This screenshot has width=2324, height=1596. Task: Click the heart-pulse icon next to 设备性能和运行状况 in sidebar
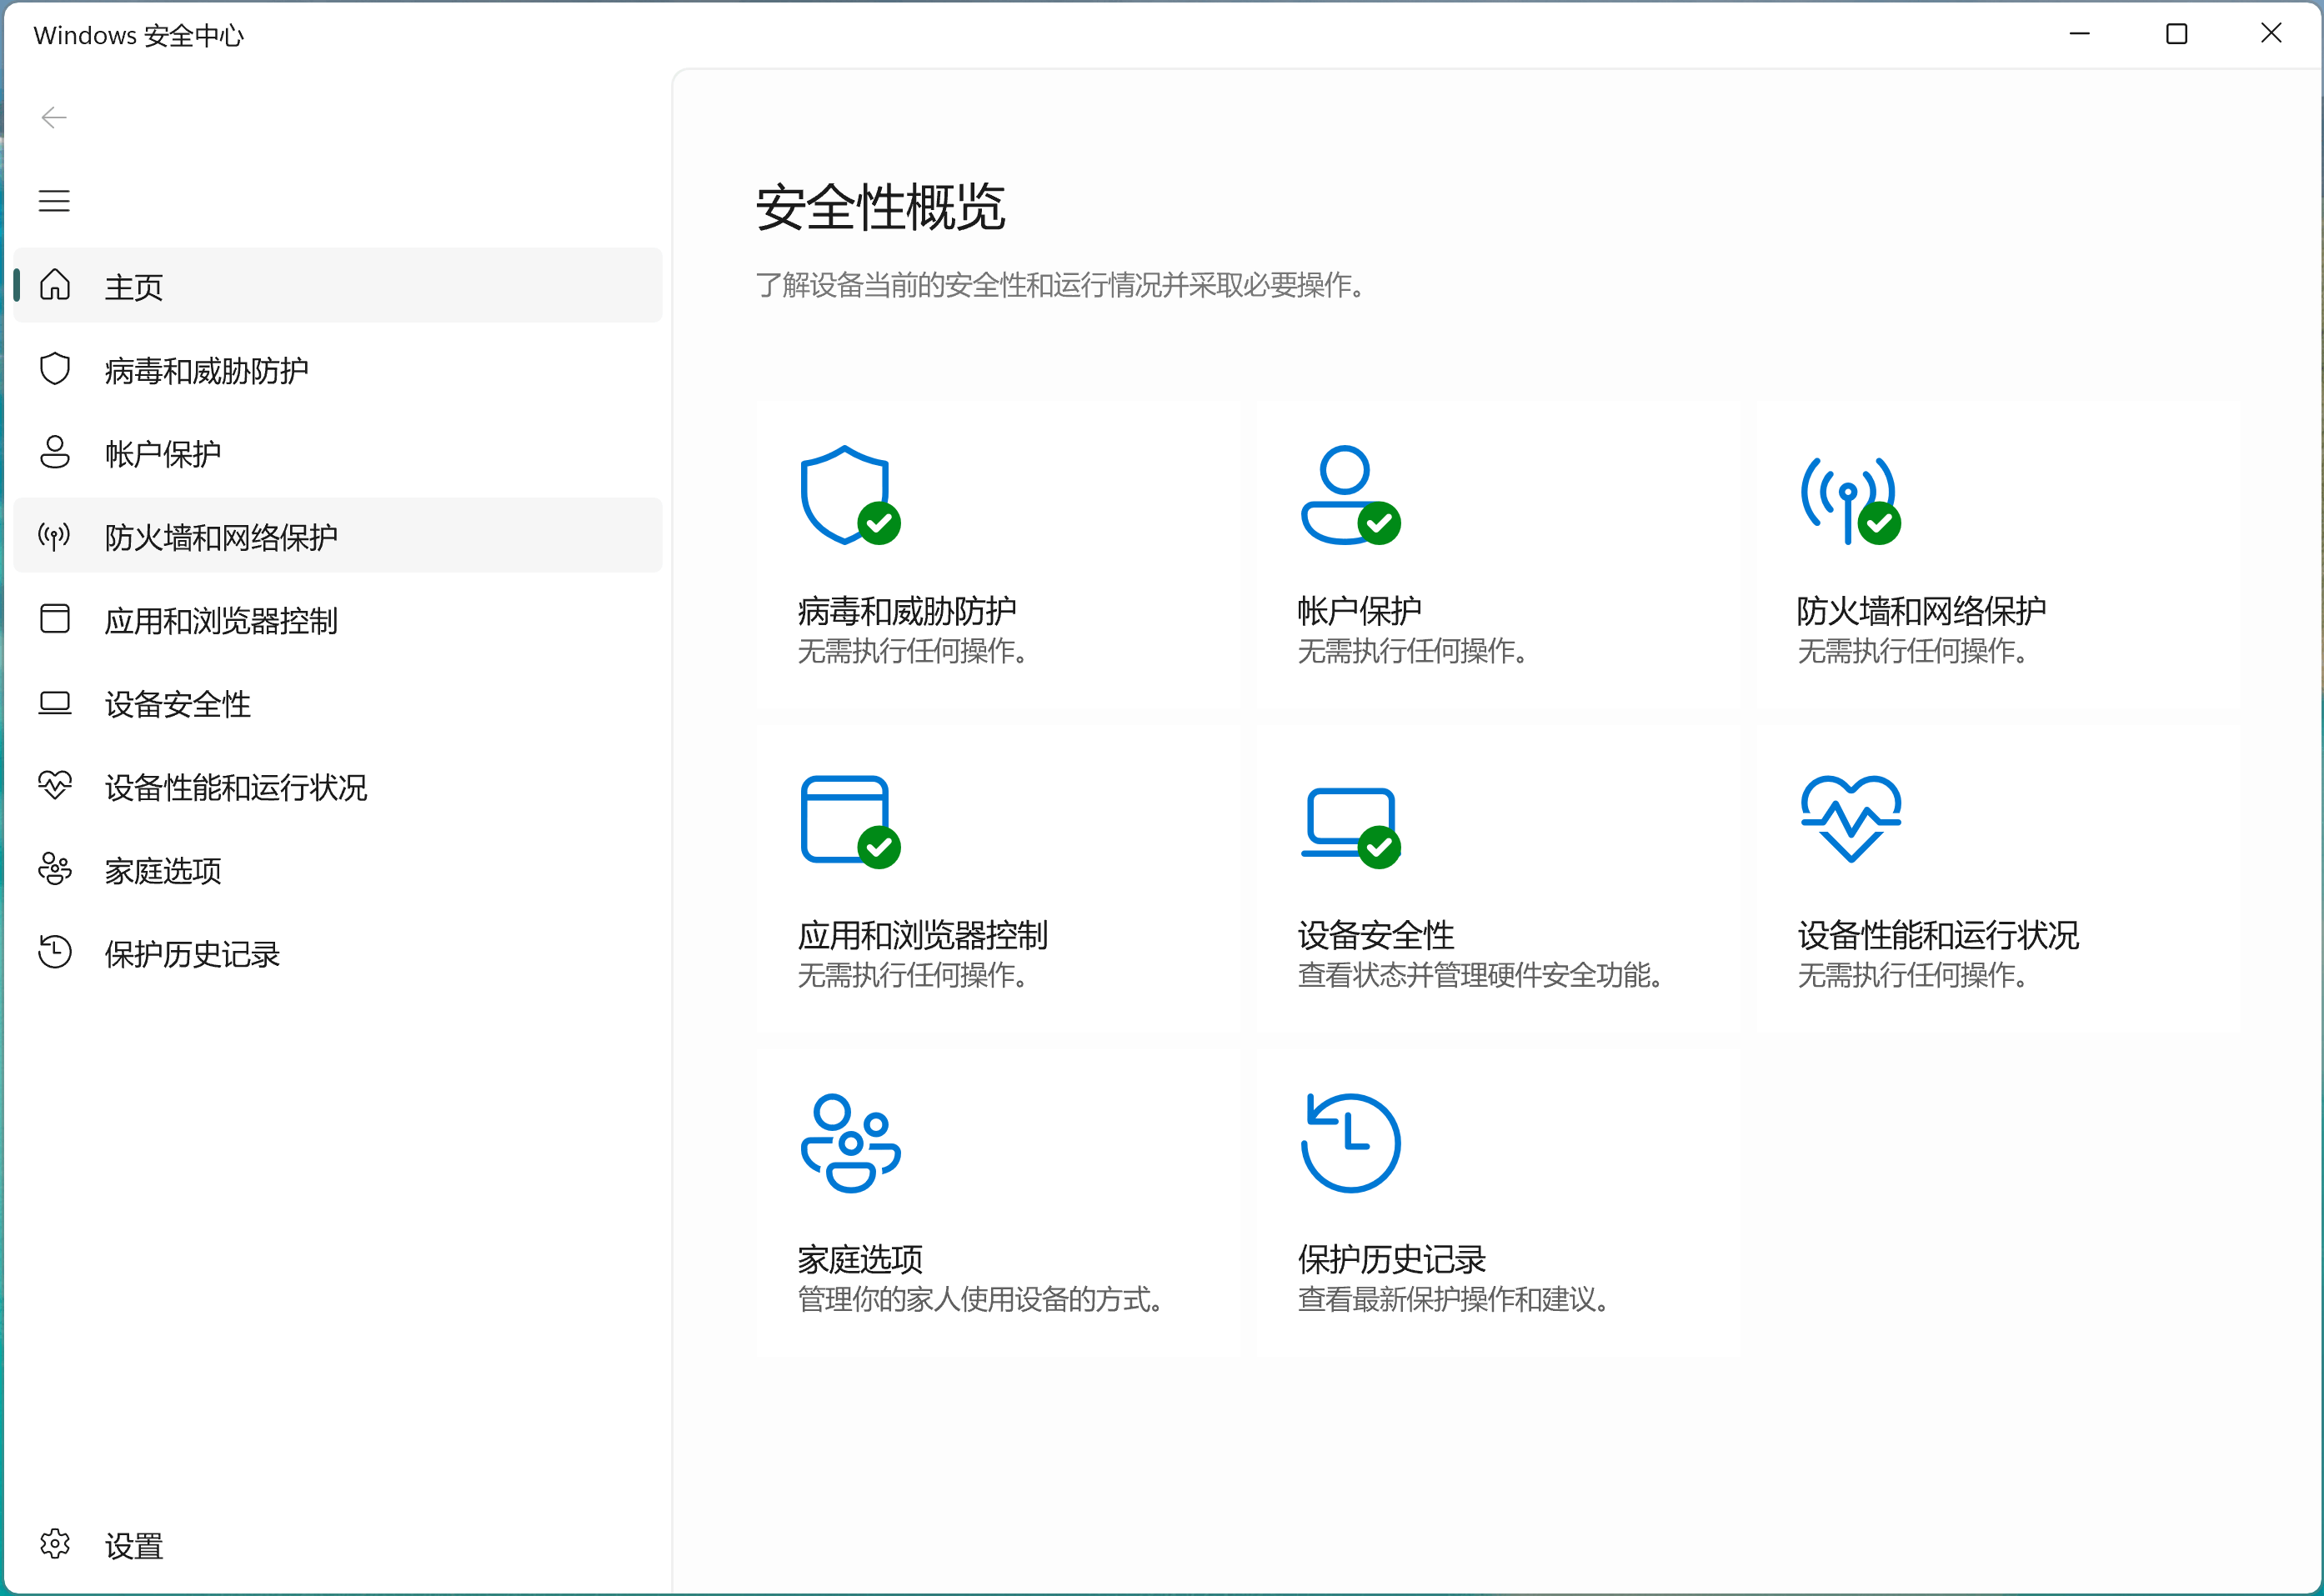point(55,786)
